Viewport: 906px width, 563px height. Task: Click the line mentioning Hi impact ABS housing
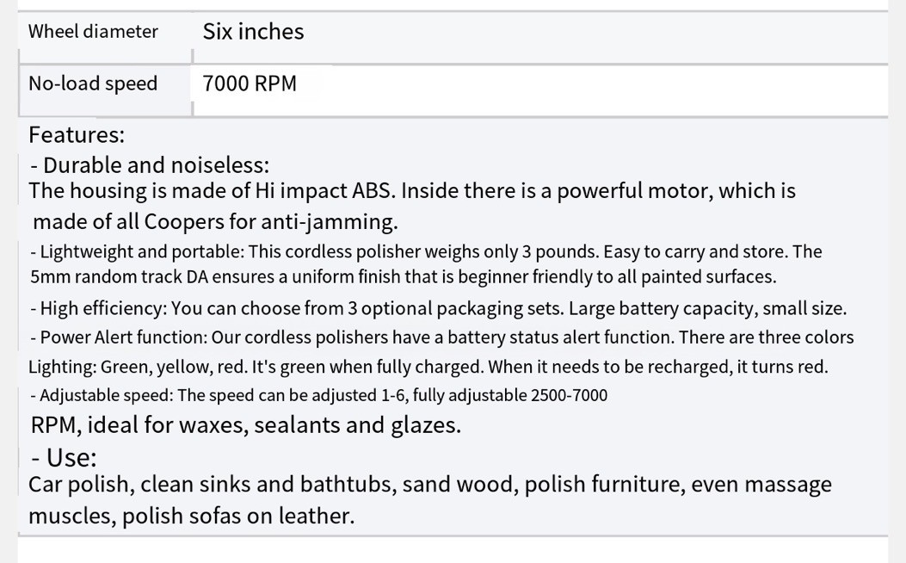point(411,190)
